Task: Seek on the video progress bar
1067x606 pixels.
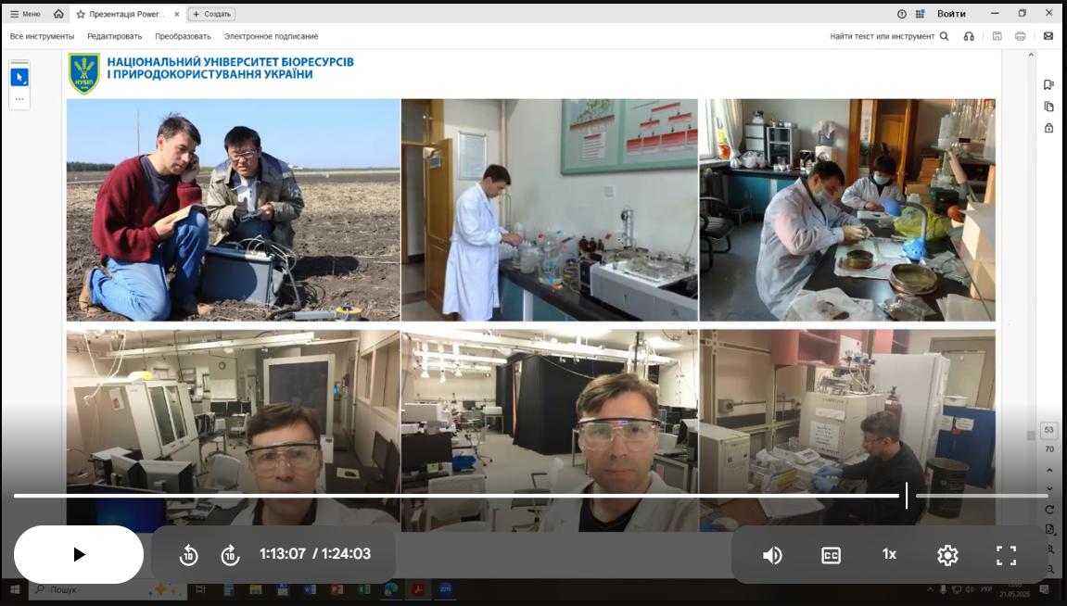Action: pos(531,496)
